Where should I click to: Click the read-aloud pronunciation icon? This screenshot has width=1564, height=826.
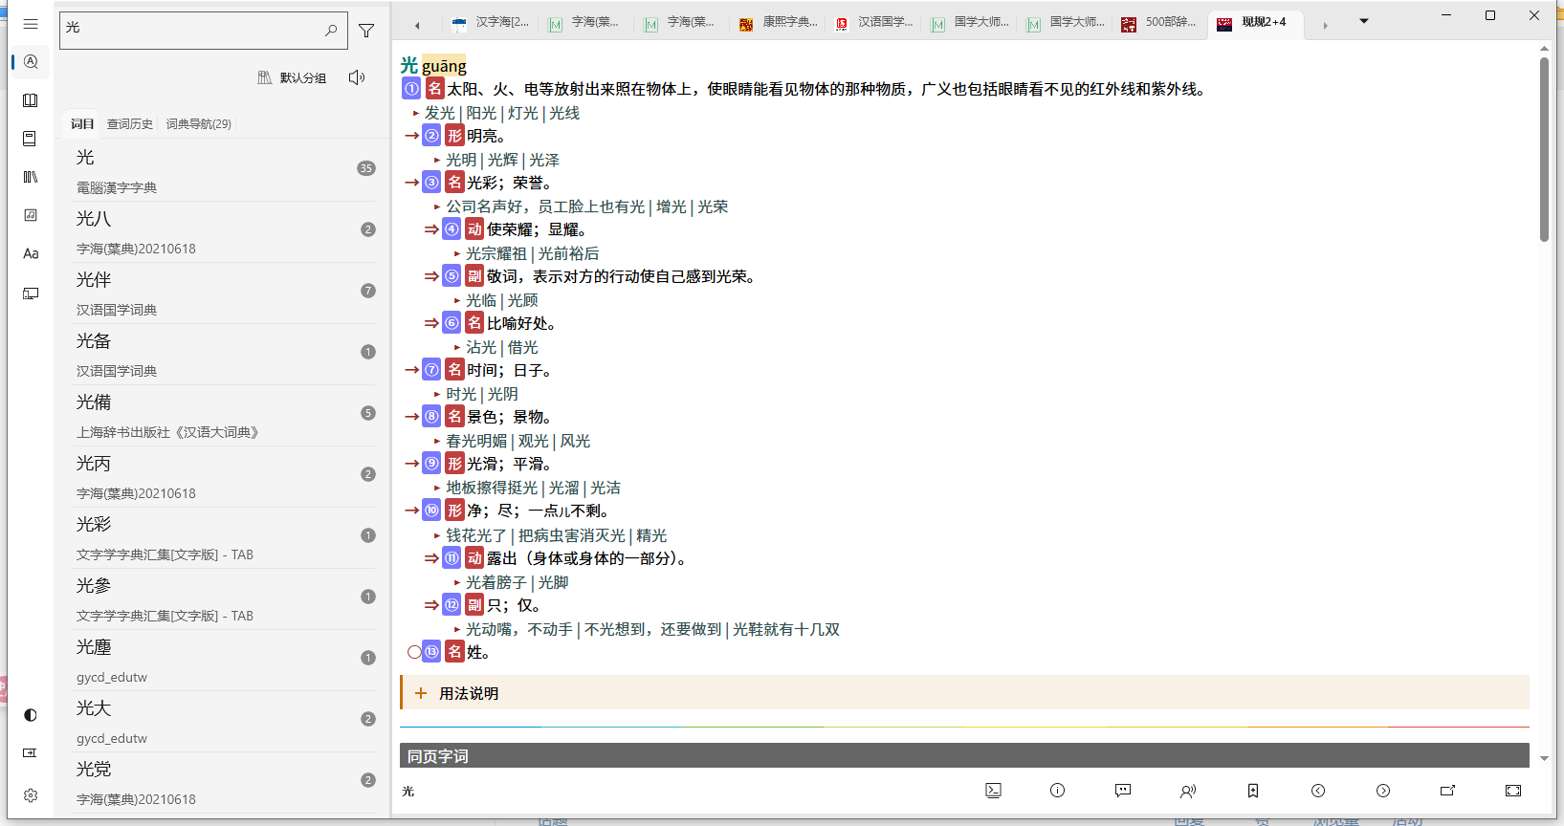[x=1188, y=791]
